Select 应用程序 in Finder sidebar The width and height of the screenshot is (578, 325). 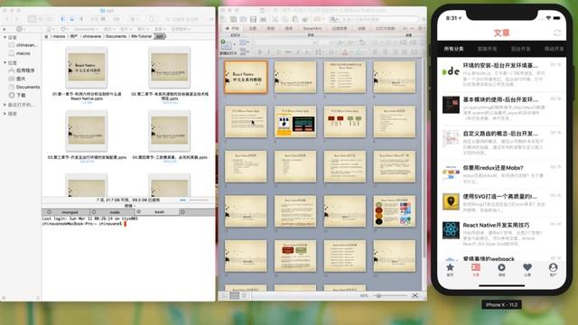[x=25, y=70]
